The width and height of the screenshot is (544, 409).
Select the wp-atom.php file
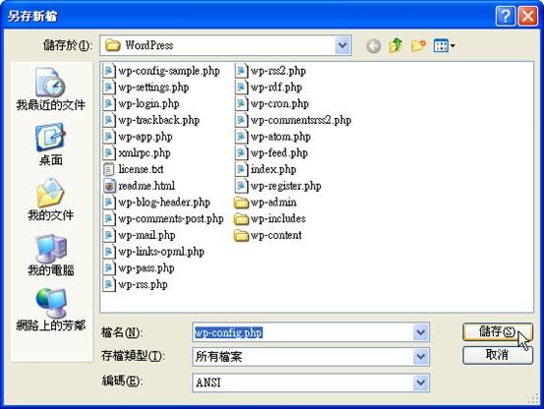pyautogui.click(x=272, y=137)
